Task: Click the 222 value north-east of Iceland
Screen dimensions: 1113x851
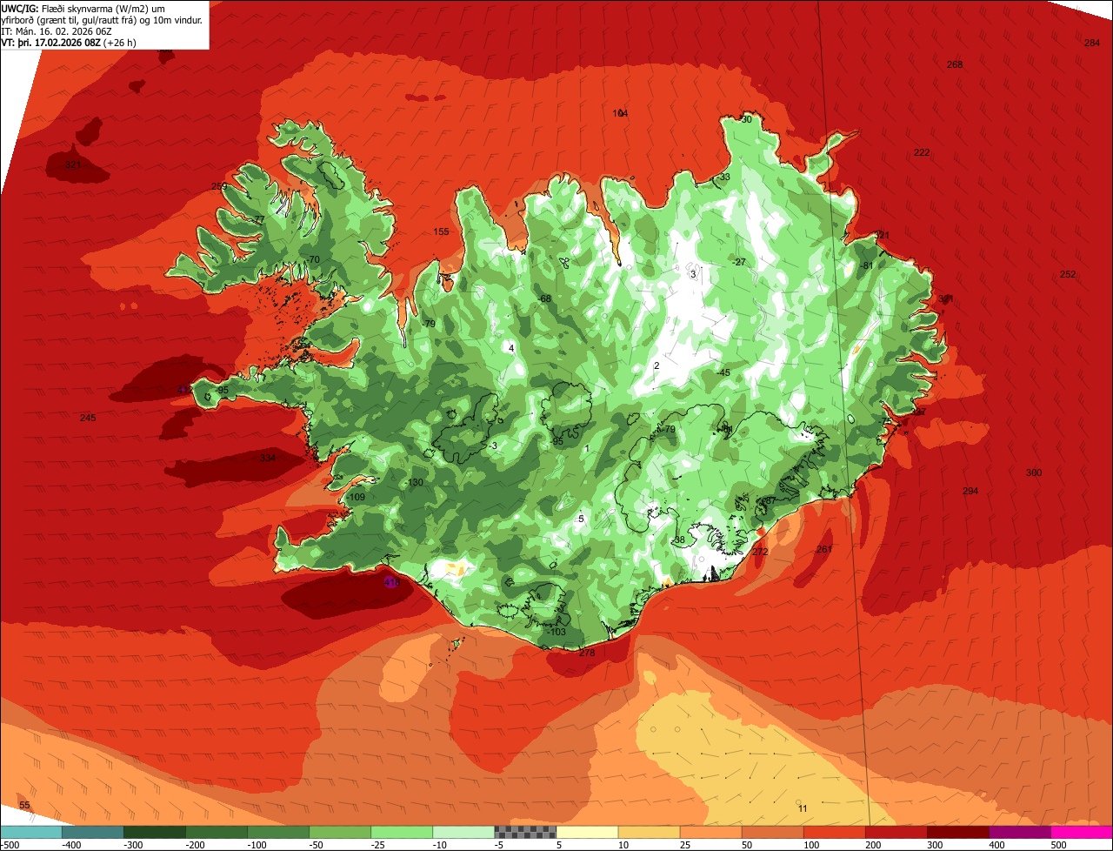Action: click(922, 152)
